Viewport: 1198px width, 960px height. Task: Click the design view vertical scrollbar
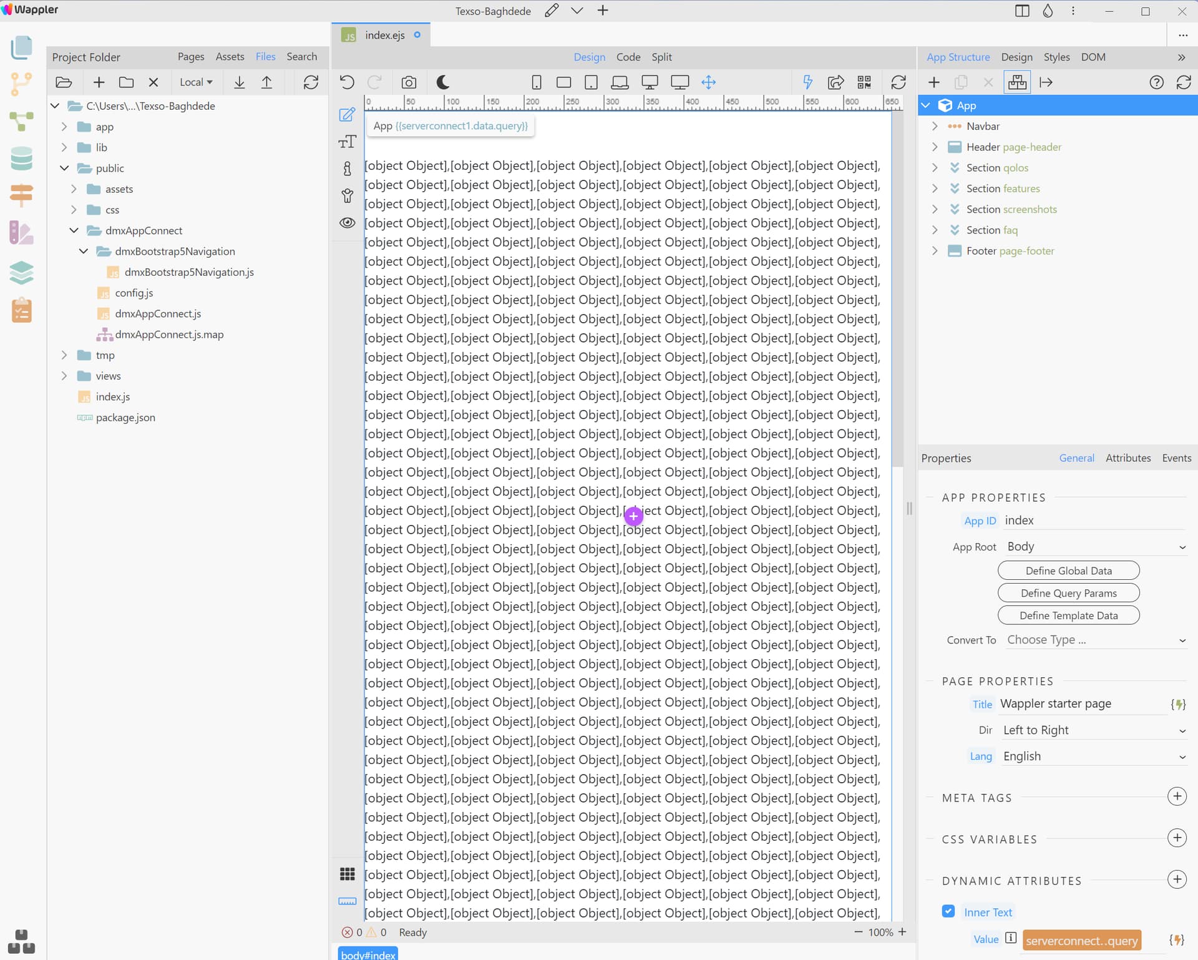click(x=897, y=290)
